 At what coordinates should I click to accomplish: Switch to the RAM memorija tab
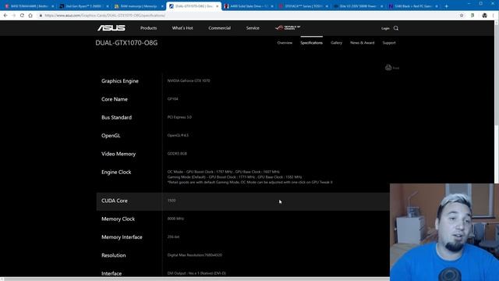pyautogui.click(x=139, y=6)
